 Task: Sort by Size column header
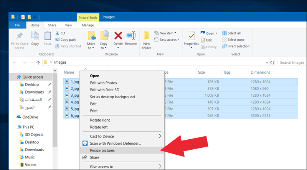pyautogui.click(x=201, y=73)
